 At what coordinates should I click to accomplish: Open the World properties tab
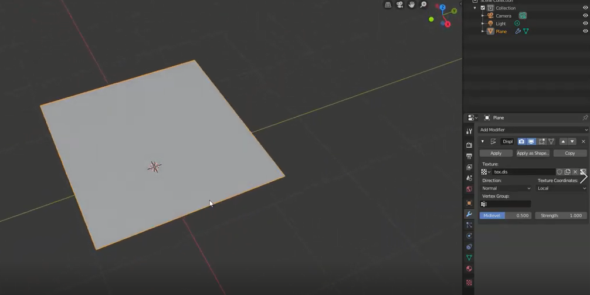pyautogui.click(x=469, y=189)
